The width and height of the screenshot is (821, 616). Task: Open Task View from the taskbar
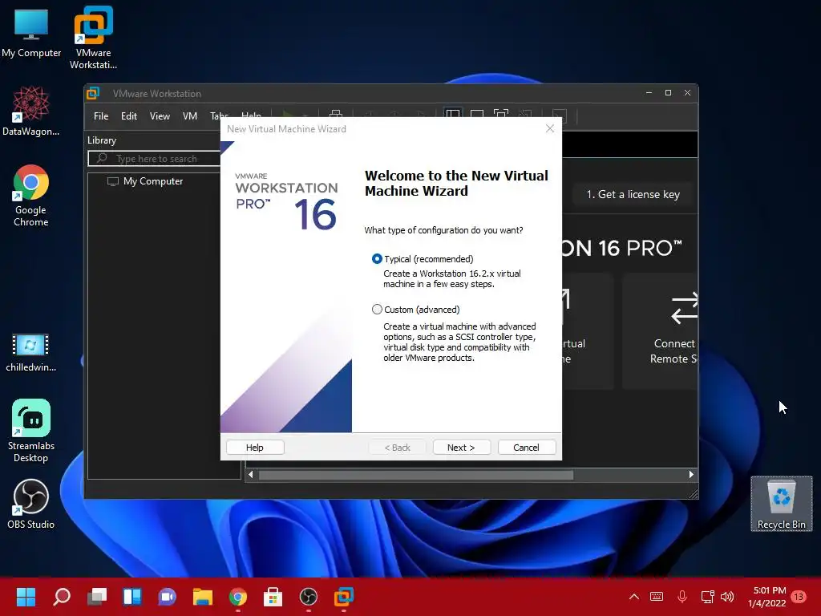pyautogui.click(x=97, y=597)
